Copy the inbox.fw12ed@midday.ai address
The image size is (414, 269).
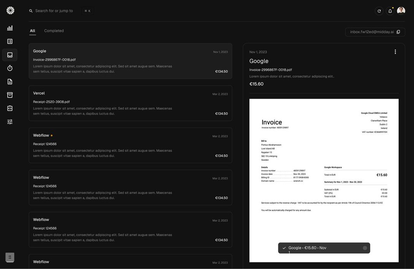coord(398,32)
